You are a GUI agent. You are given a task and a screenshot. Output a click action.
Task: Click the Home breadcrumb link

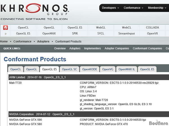click(4, 41)
